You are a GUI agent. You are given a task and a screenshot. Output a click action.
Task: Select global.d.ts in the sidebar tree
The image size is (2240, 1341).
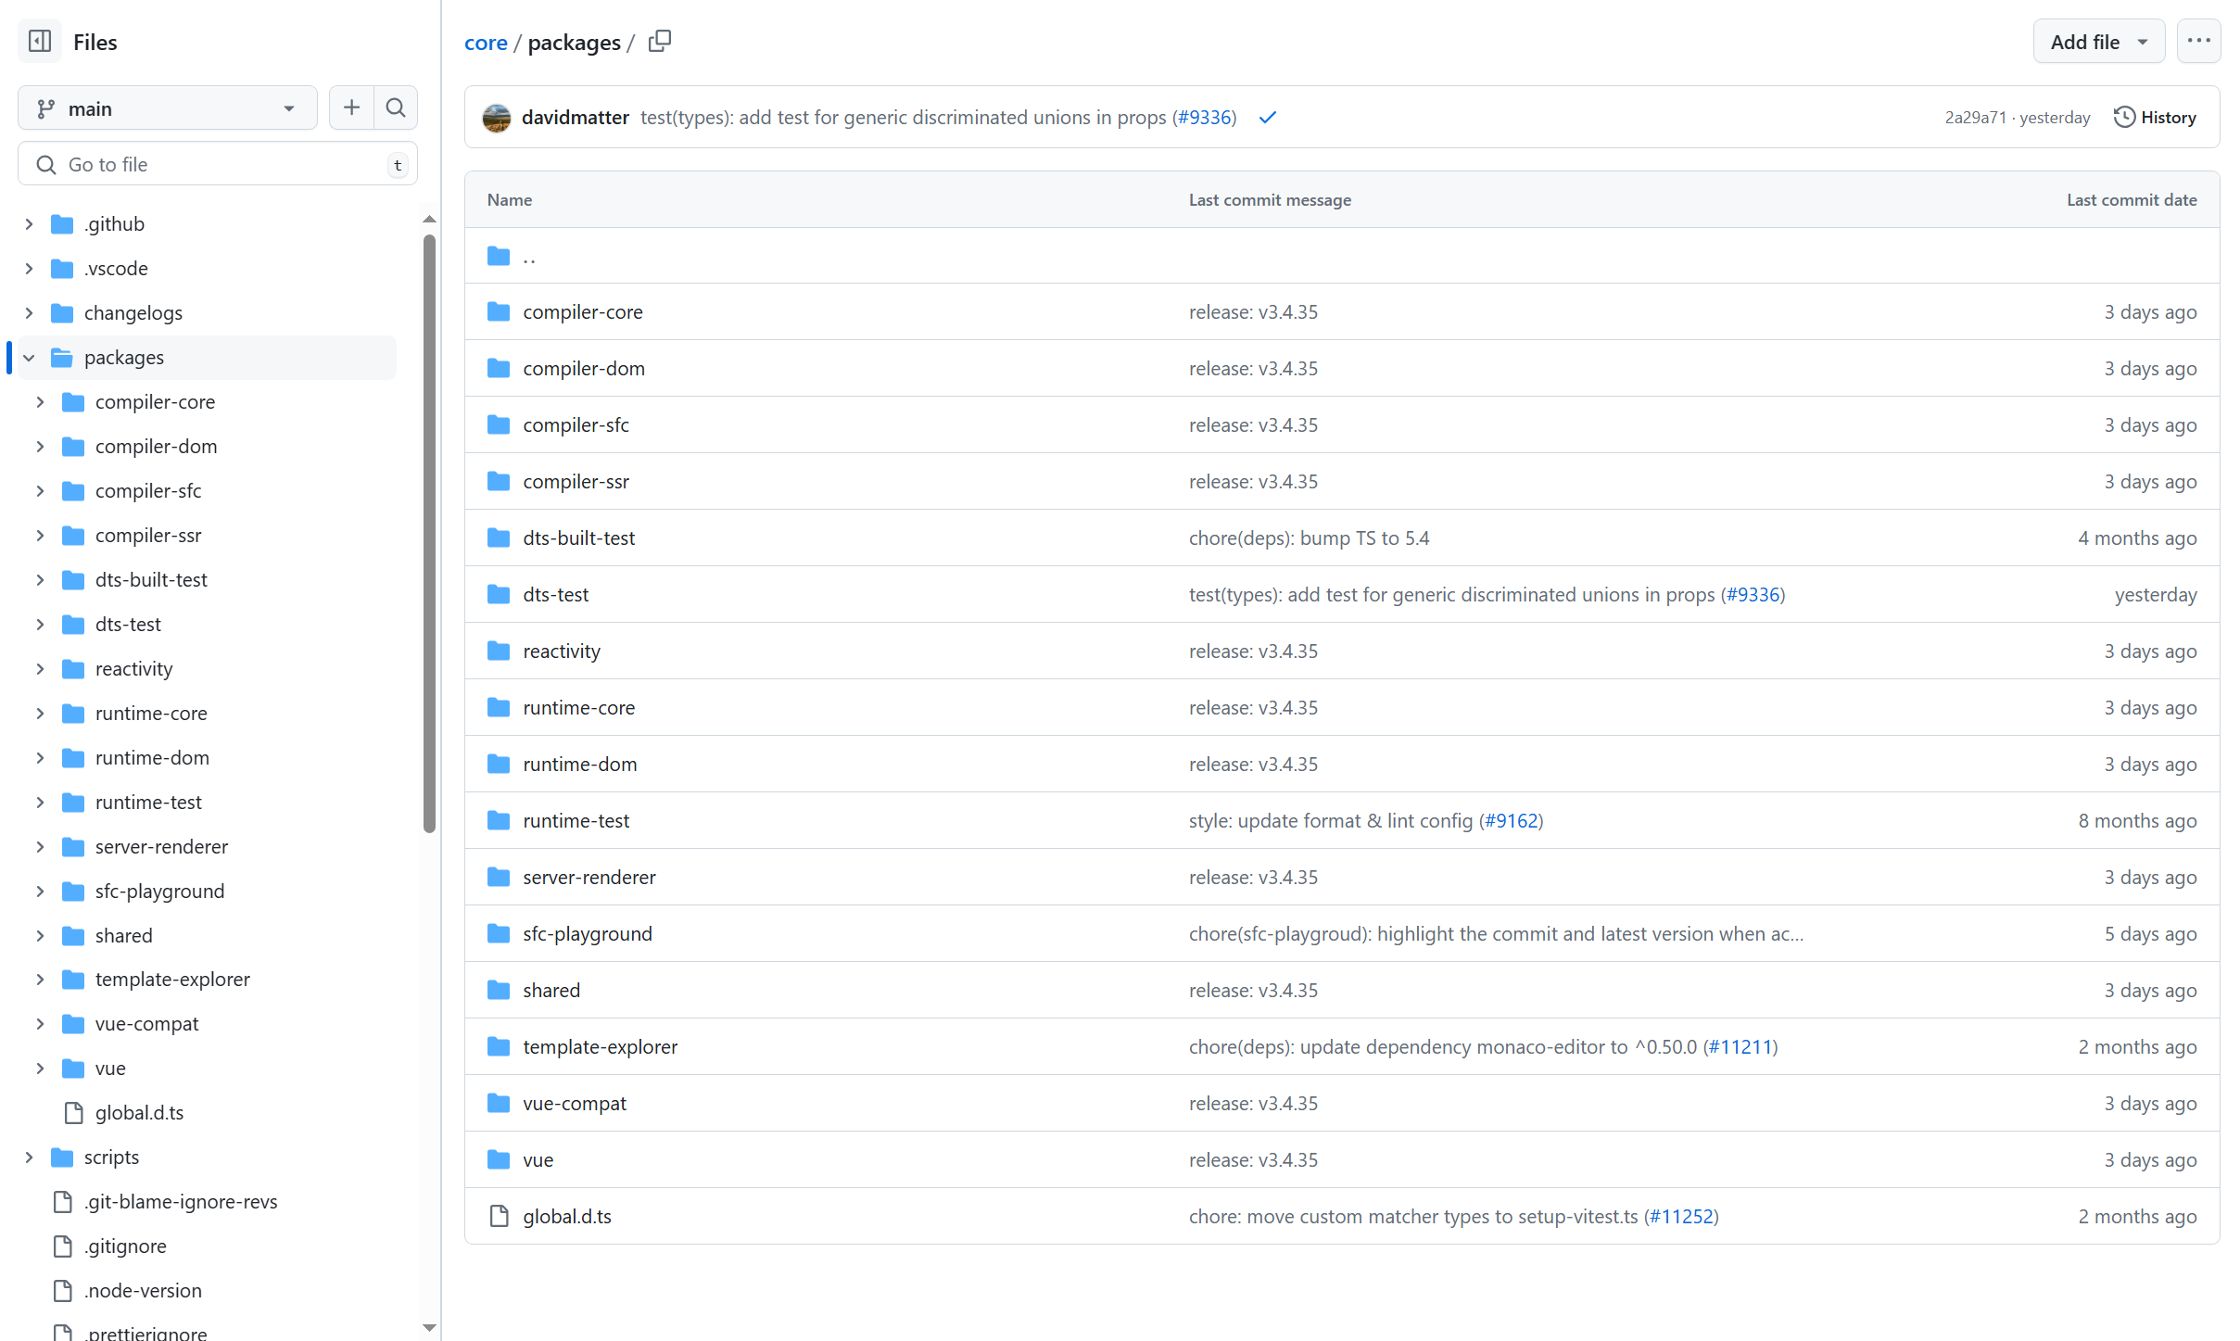[139, 1113]
